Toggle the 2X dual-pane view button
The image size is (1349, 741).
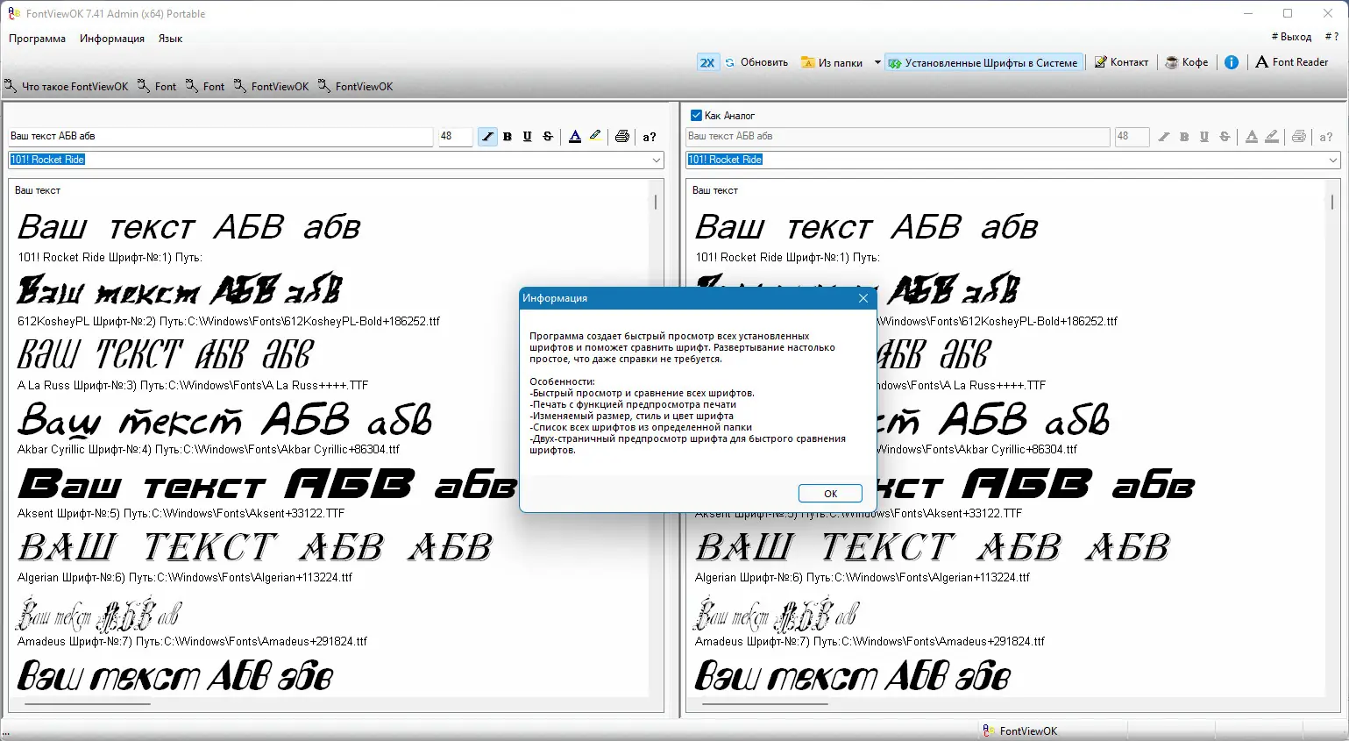point(707,62)
